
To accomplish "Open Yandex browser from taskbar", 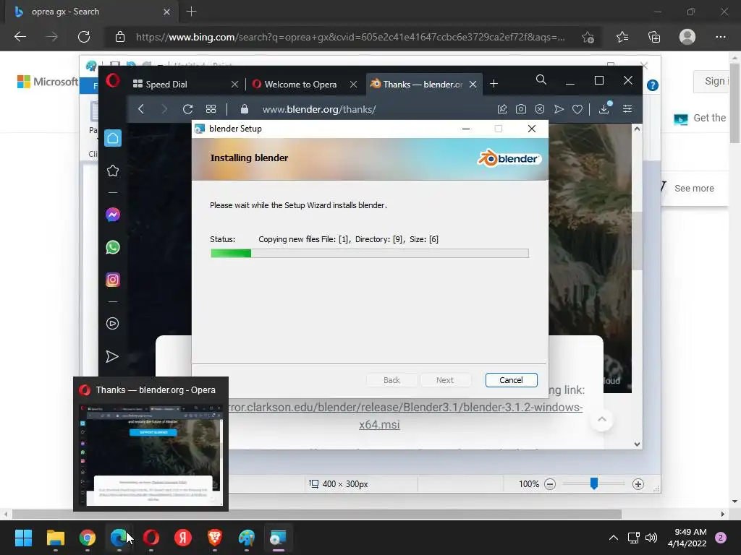I will 183,538.
